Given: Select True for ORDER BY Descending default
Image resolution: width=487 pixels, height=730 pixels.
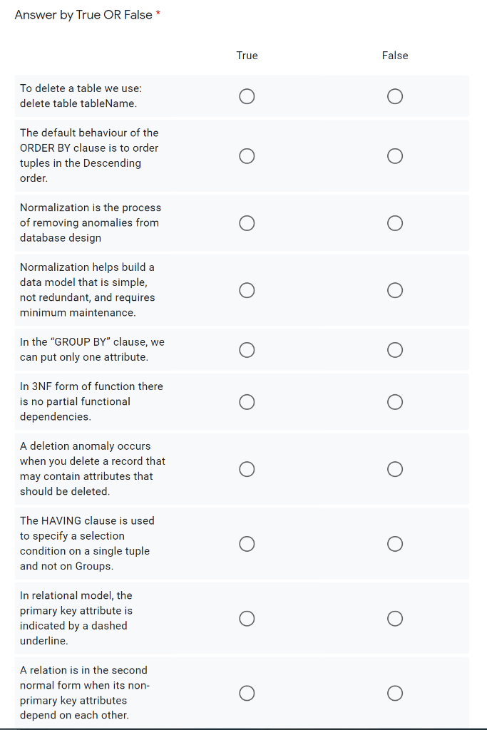Looking at the screenshot, I should 247,155.
